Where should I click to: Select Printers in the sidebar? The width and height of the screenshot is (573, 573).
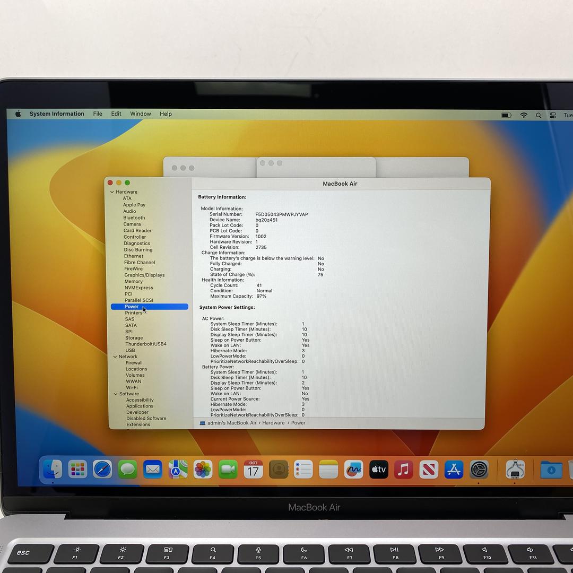coord(134,313)
